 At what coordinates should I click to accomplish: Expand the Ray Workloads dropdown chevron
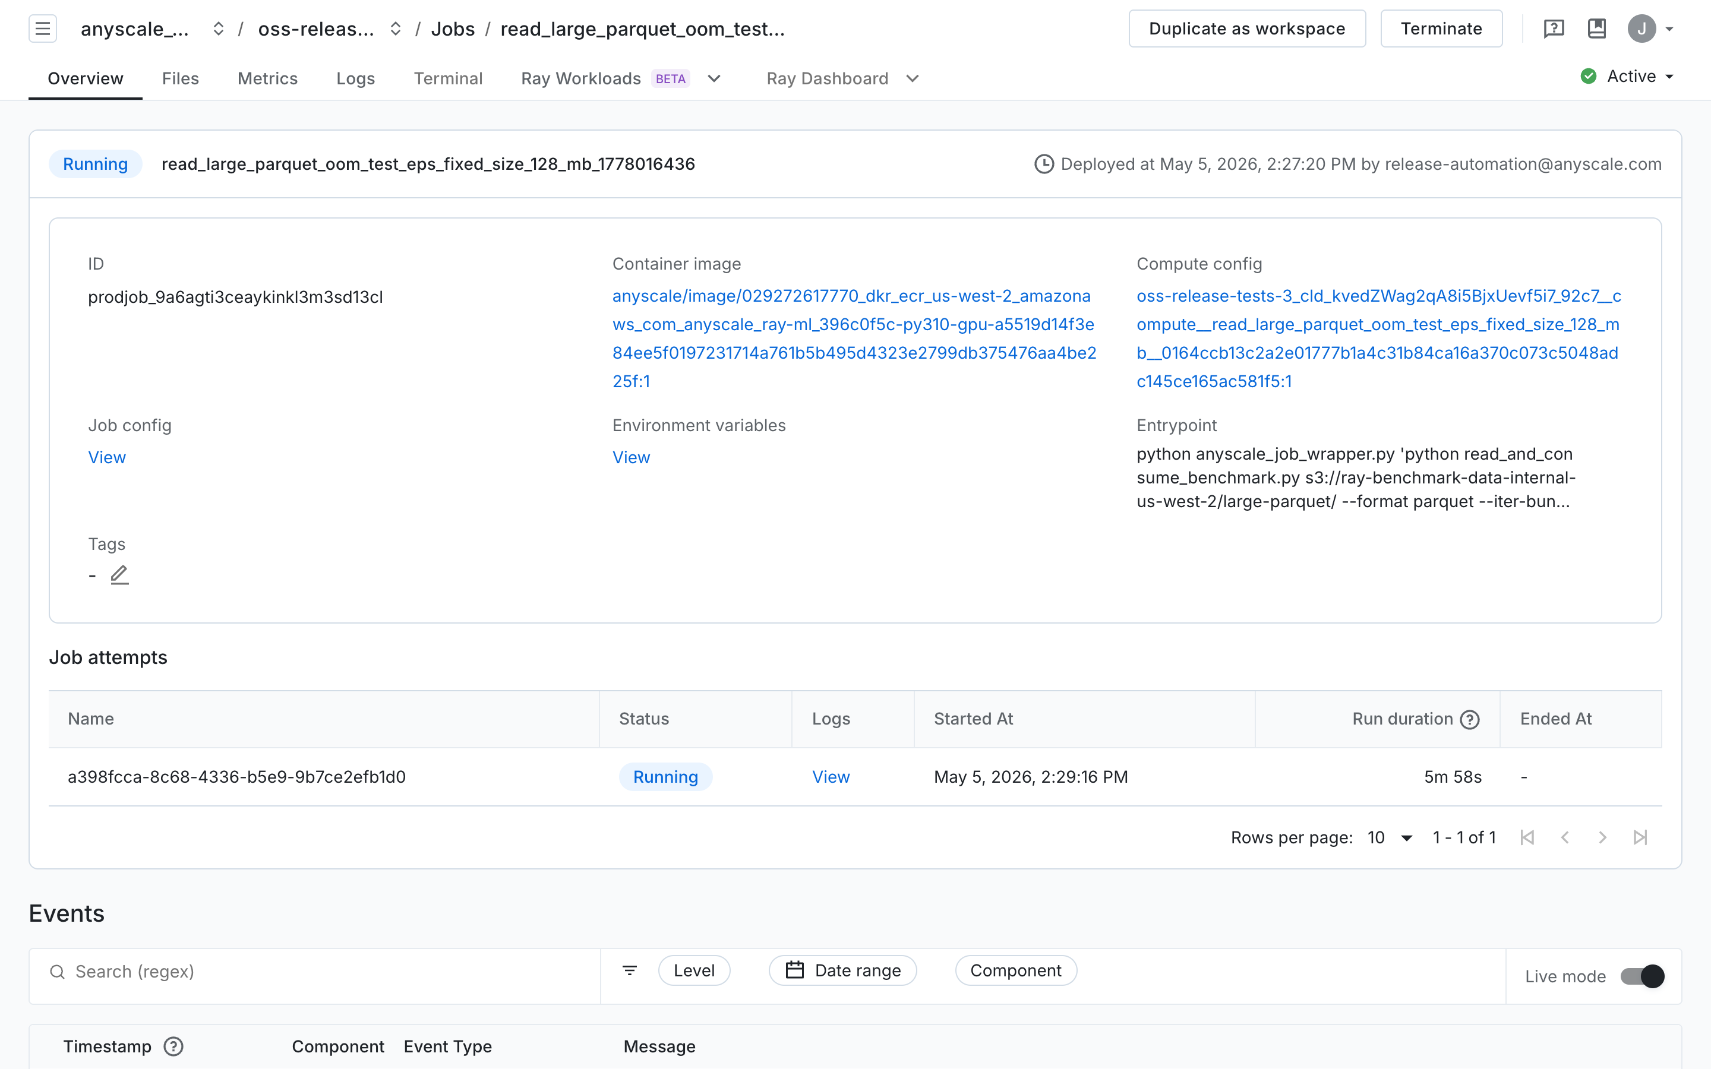(714, 78)
